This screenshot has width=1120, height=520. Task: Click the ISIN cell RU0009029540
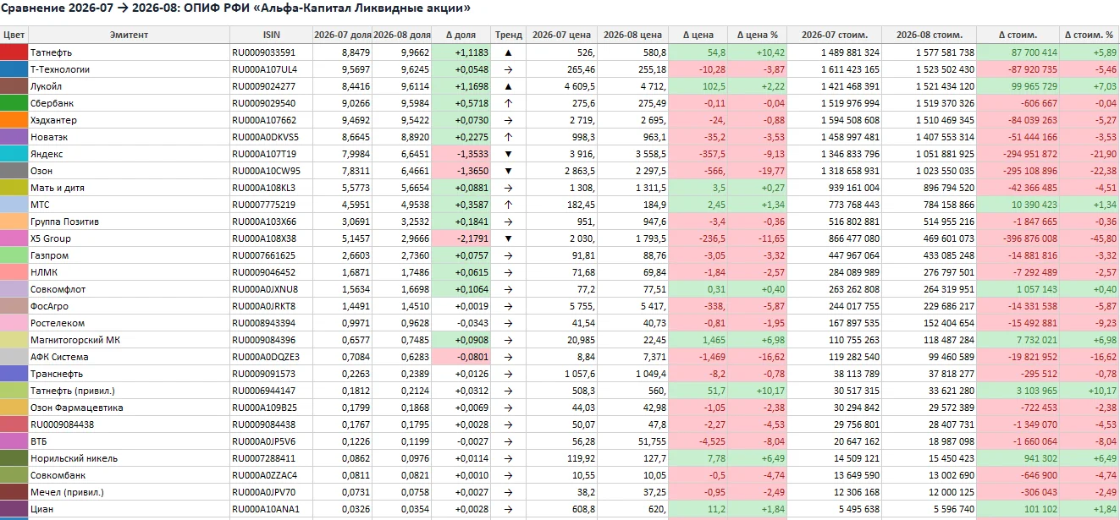point(271,103)
